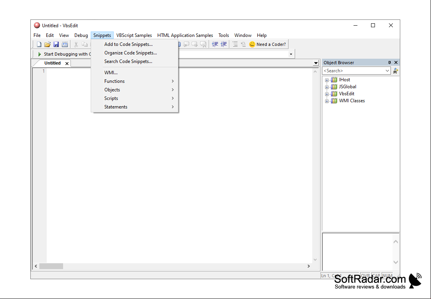Click the VbsEdit library books icon
Viewport: 431px width, 299px height.
[334, 94]
